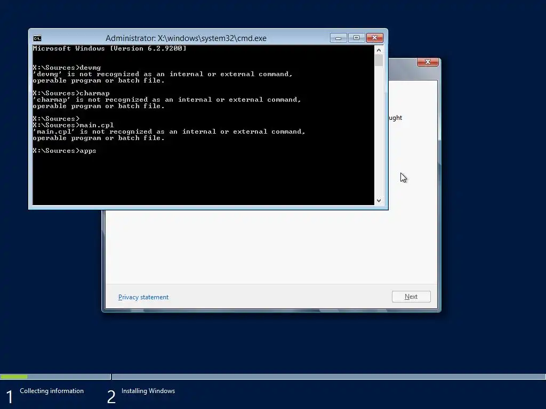546x409 pixels.
Task: Click the green setup progress bar
Action: pyautogui.click(x=14, y=377)
